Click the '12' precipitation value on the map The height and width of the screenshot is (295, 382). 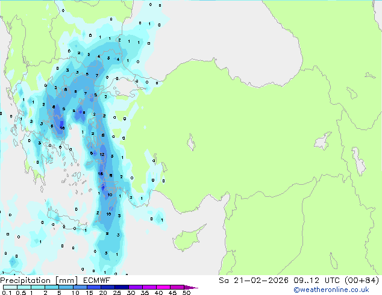(x=102, y=154)
